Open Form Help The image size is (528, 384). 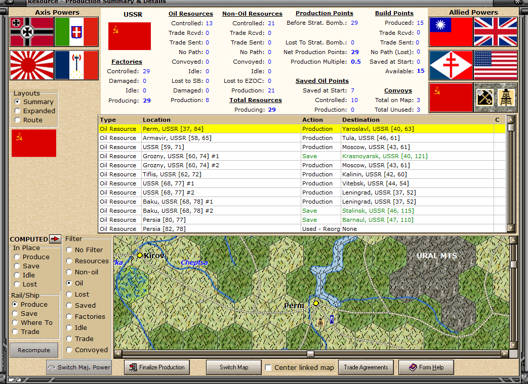[426, 367]
